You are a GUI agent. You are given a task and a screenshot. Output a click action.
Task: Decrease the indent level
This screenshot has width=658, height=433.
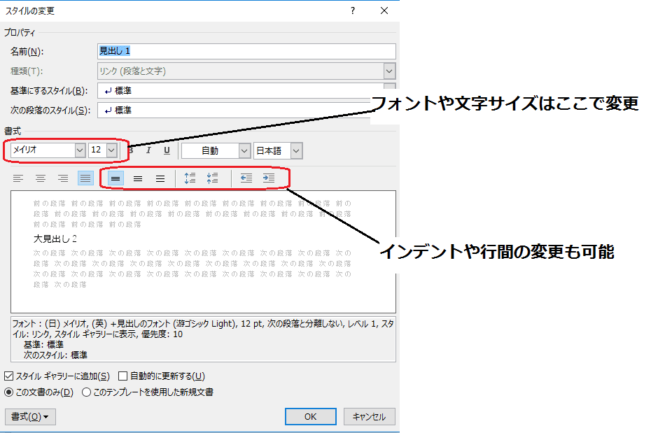(245, 178)
